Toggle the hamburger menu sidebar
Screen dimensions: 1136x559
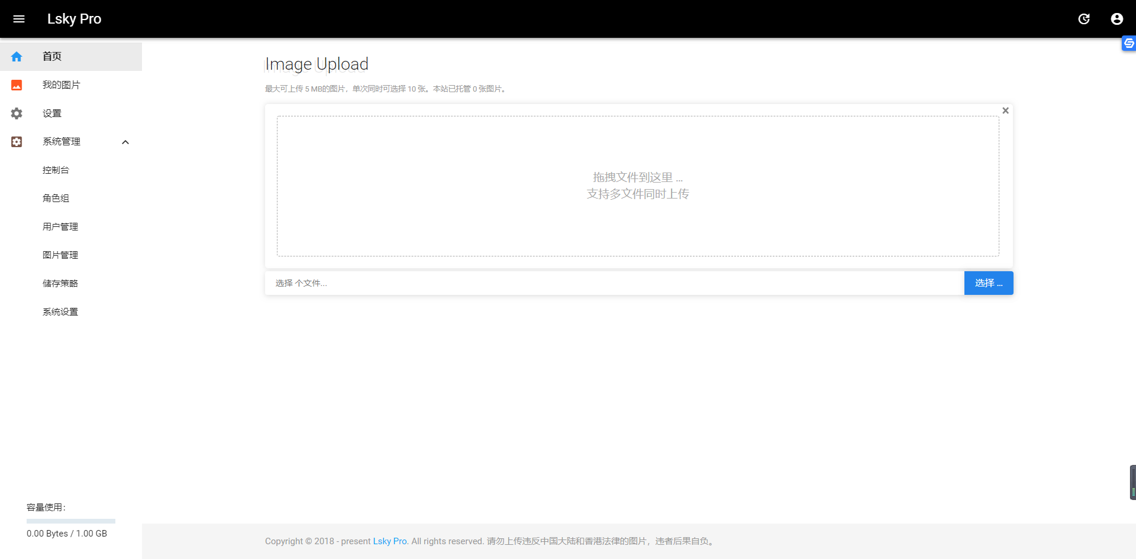pyautogui.click(x=19, y=19)
